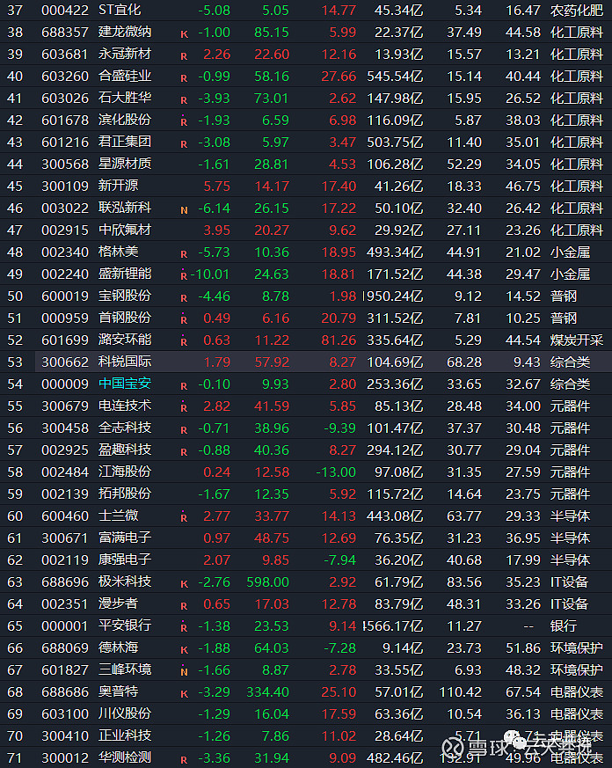
Task: Select stock name 士兰微
Action: [119, 516]
